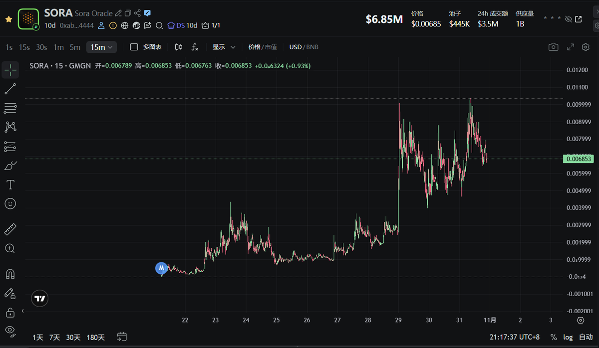This screenshot has height=348, width=599.
Task: Expand the 15m timeframe dropdown
Action: (101, 47)
